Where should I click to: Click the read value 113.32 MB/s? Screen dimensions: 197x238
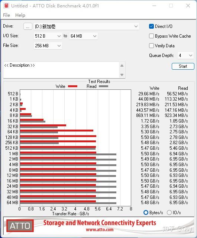coord(176,99)
